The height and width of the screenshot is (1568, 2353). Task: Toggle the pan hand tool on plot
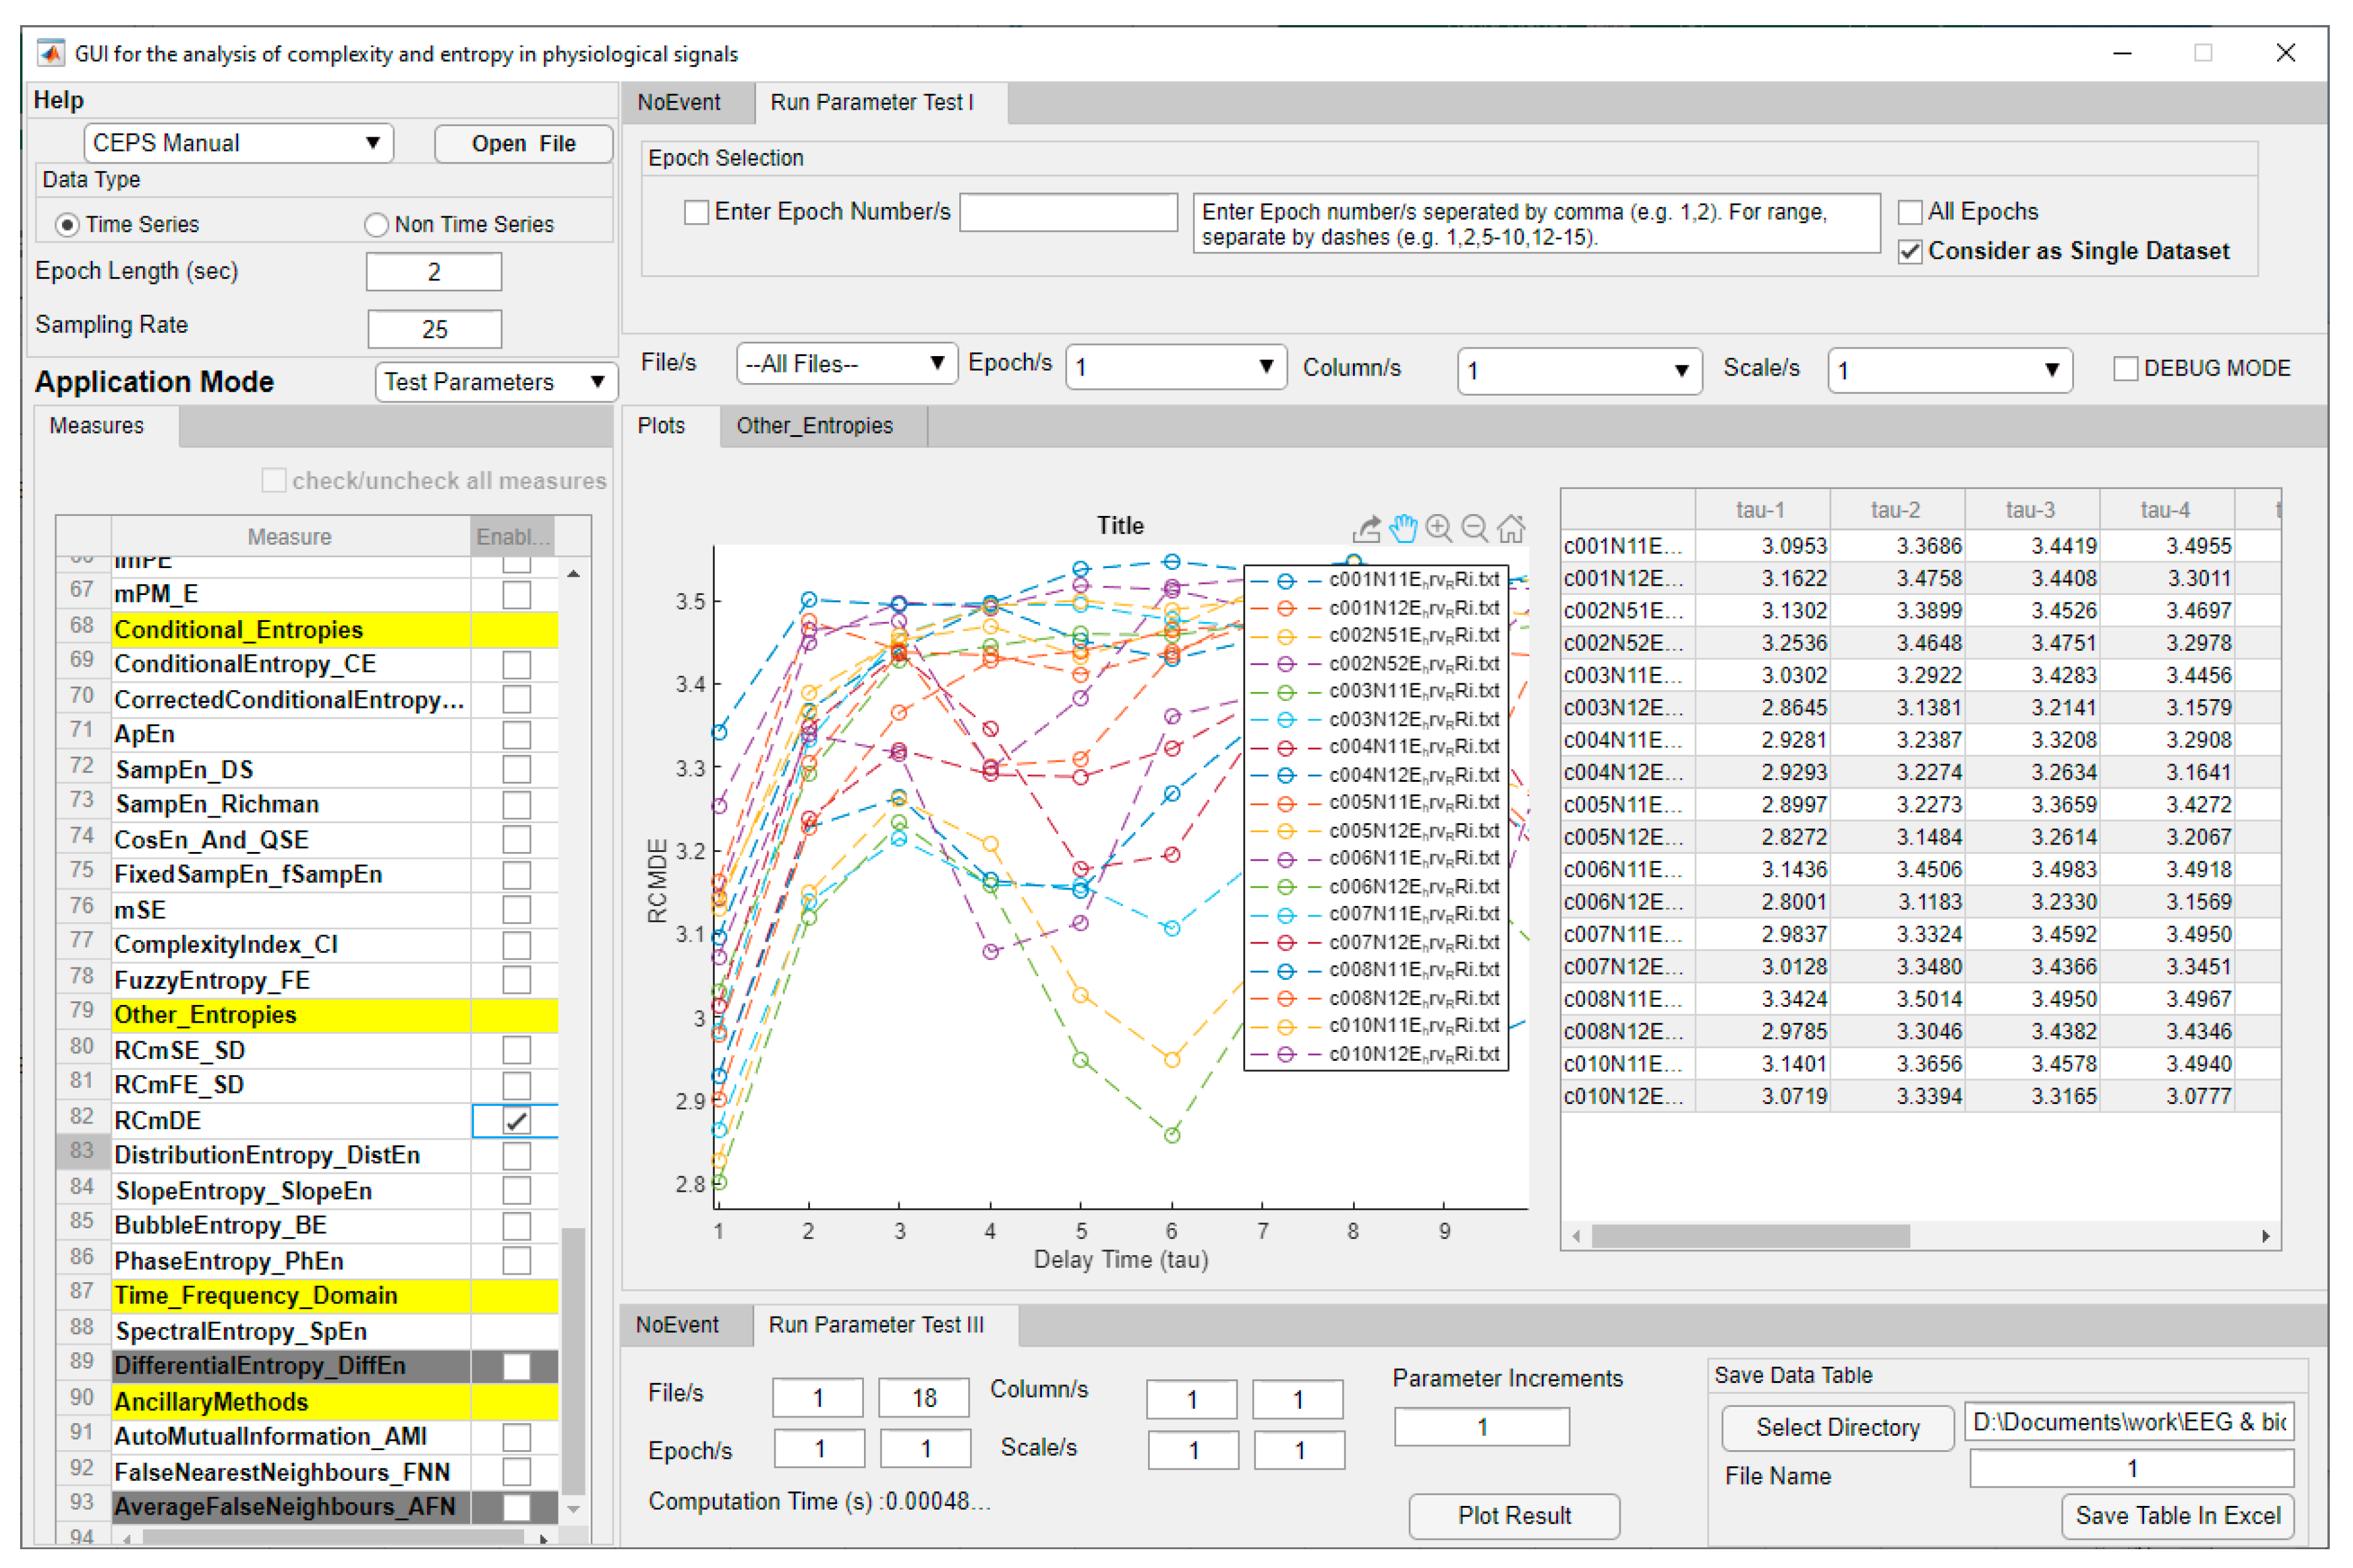tap(1403, 528)
